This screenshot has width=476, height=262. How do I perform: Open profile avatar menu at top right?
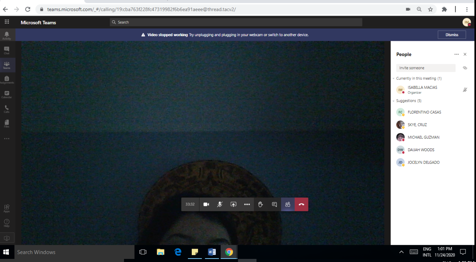click(467, 22)
